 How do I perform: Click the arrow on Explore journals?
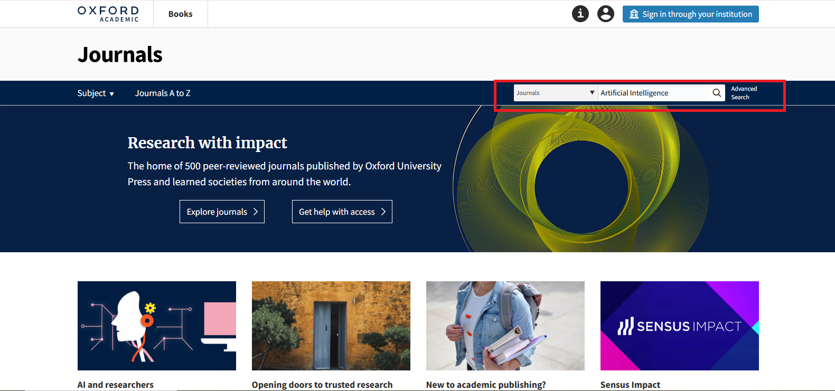pos(256,212)
